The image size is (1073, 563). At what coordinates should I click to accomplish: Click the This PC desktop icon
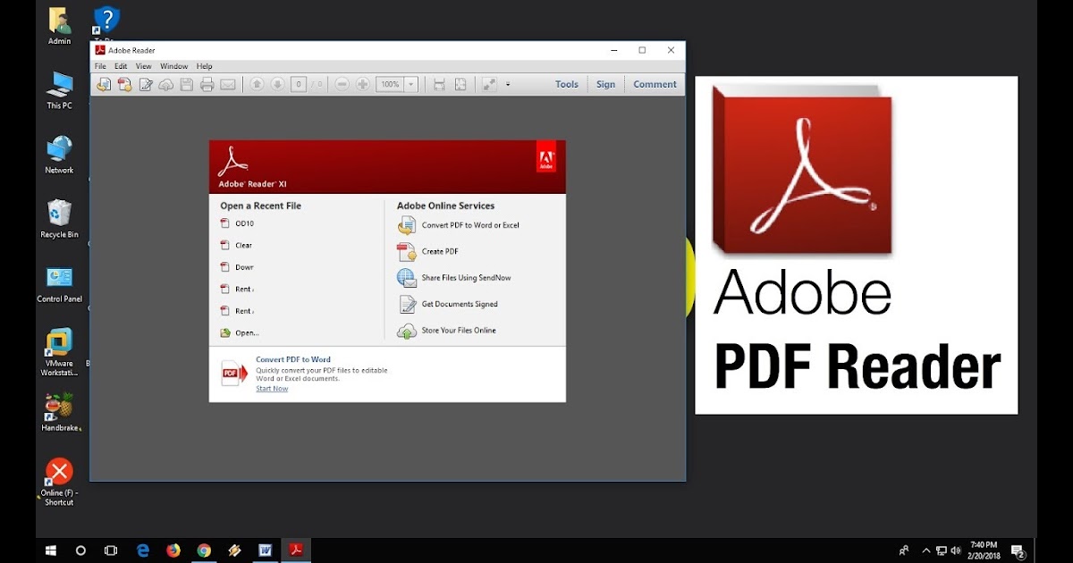(x=60, y=91)
